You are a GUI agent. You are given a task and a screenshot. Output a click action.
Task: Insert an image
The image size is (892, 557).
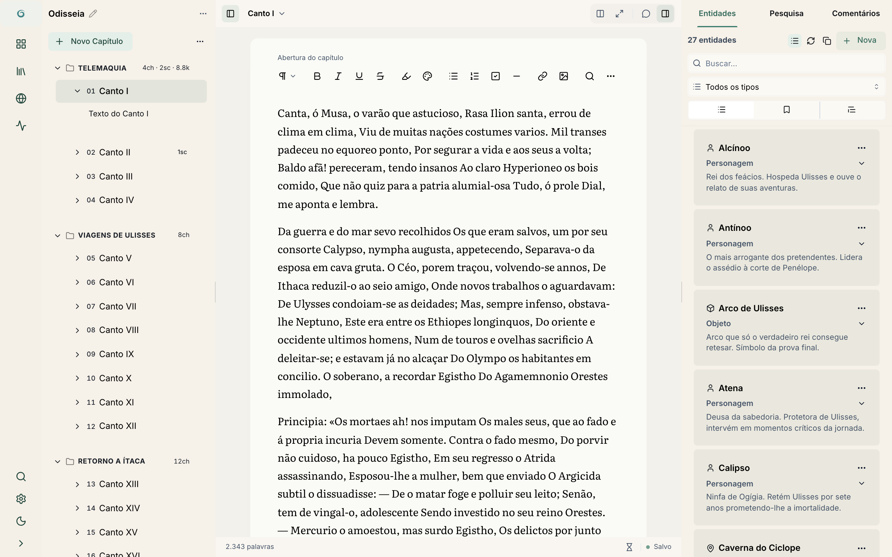pyautogui.click(x=564, y=76)
